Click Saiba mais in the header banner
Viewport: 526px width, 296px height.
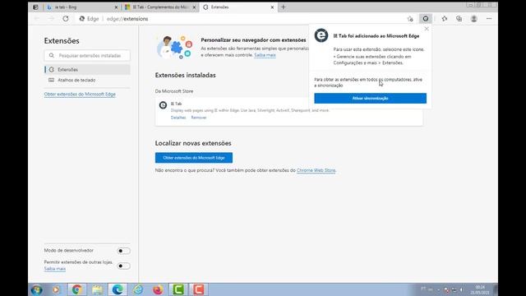(x=265, y=55)
